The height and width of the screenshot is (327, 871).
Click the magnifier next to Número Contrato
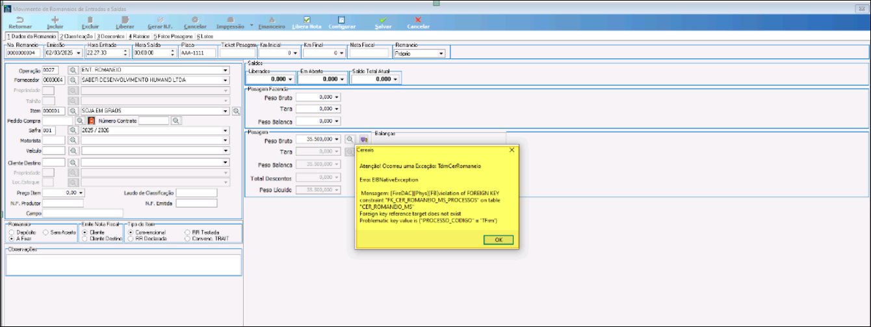coord(176,121)
